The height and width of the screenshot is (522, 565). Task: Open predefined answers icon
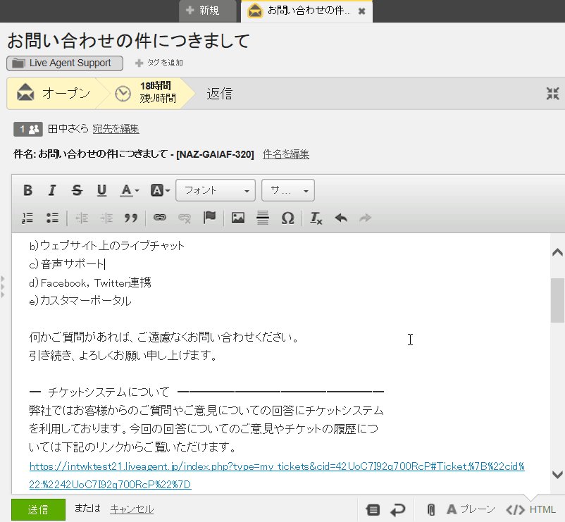point(373,510)
